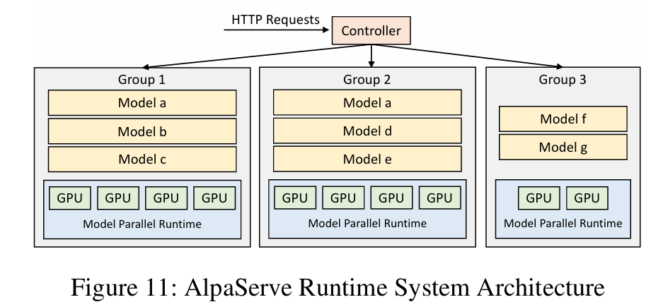Image resolution: width=663 pixels, height=302 pixels.
Task: Select the rightmost GPU box in Group 2
Action: (439, 198)
